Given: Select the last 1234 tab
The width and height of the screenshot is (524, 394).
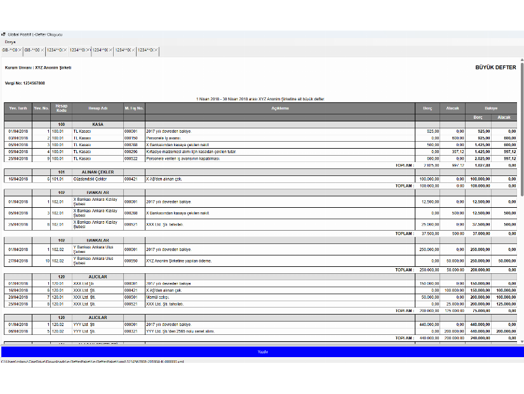Looking at the screenshot, I should pyautogui.click(x=145, y=50).
